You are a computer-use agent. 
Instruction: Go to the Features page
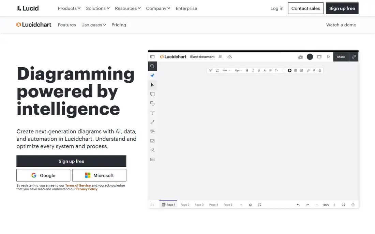pos(67,25)
